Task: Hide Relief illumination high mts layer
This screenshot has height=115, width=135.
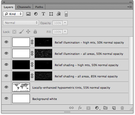Action: [6, 42]
